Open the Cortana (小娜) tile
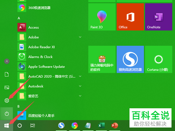 click(x=159, y=59)
